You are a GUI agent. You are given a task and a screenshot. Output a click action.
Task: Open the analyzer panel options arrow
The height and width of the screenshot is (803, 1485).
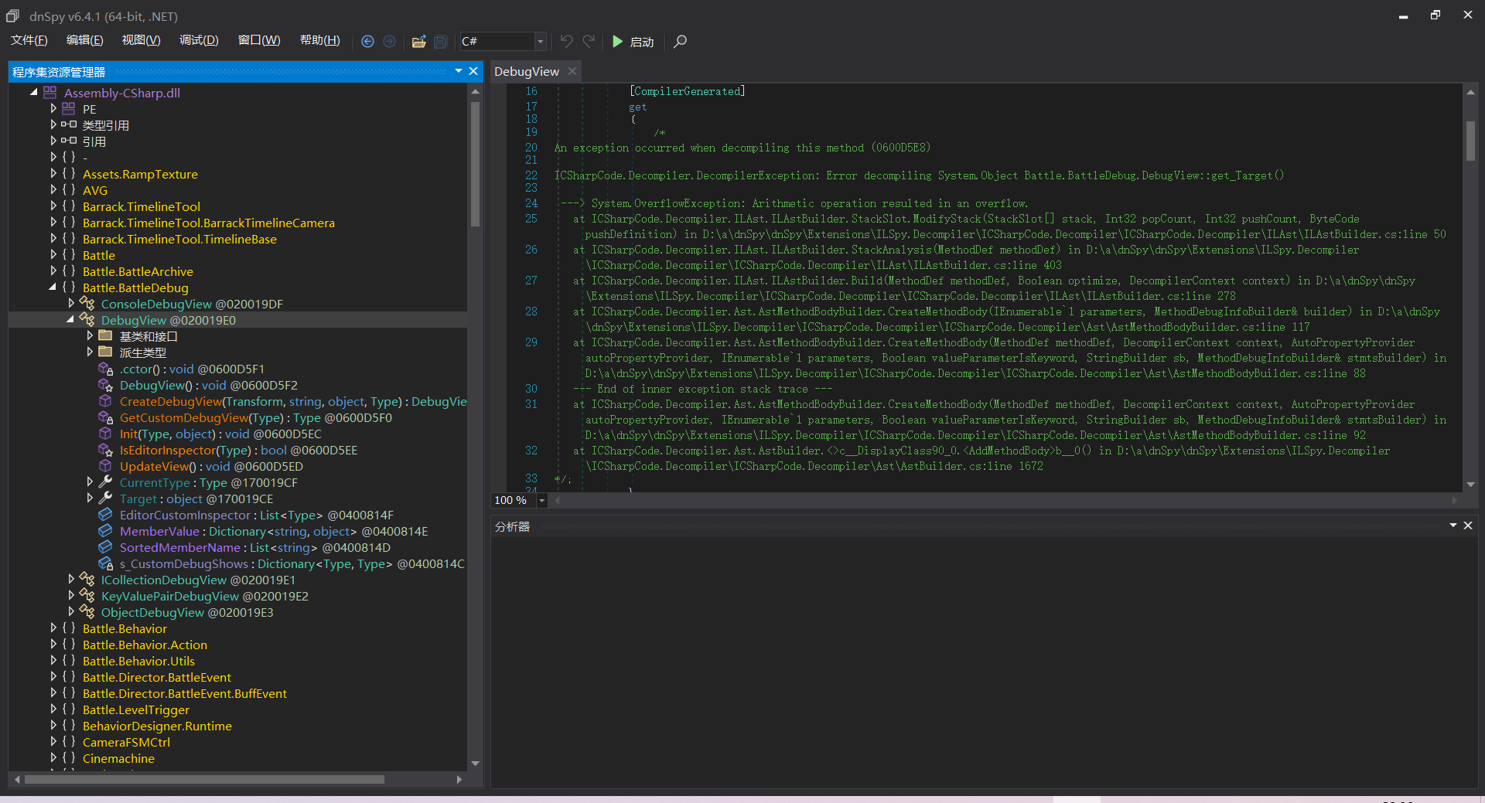click(x=1453, y=526)
